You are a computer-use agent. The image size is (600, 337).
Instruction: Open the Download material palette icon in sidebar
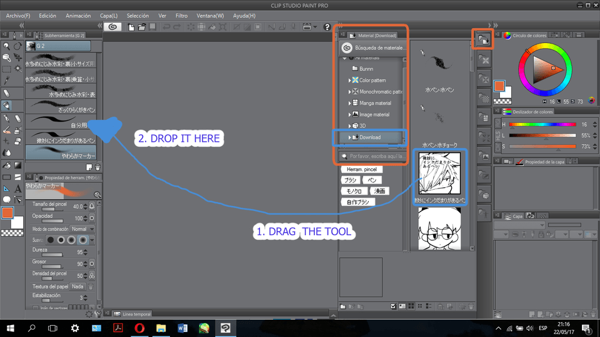[x=482, y=39]
